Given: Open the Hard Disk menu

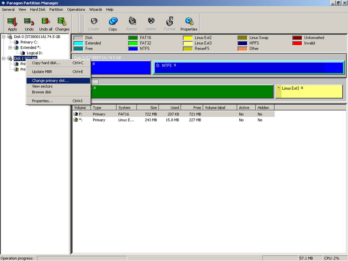Looking at the screenshot, I should tap(38, 10).
